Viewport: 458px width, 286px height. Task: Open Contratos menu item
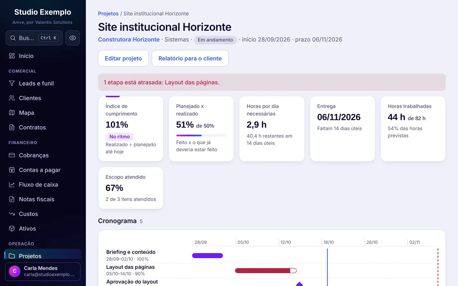(x=43, y=127)
